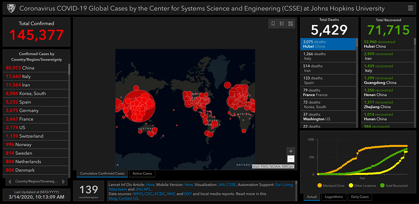
Task: Open the ECDC data source link
Action: (160, 194)
